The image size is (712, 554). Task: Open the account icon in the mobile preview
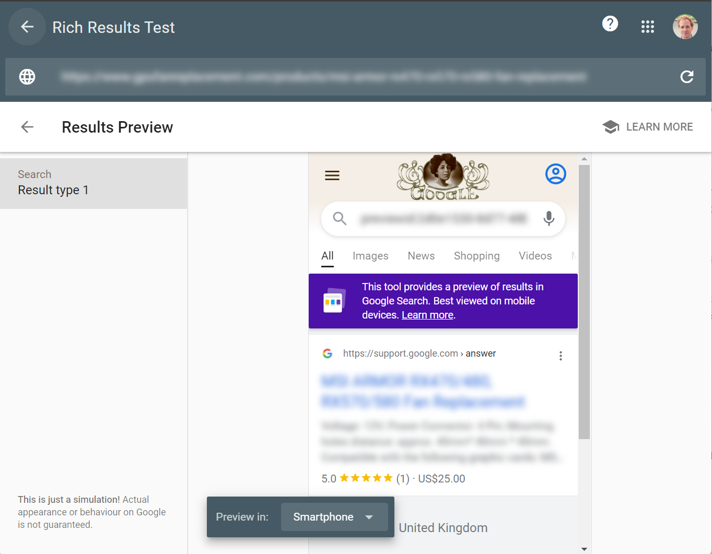click(x=555, y=174)
